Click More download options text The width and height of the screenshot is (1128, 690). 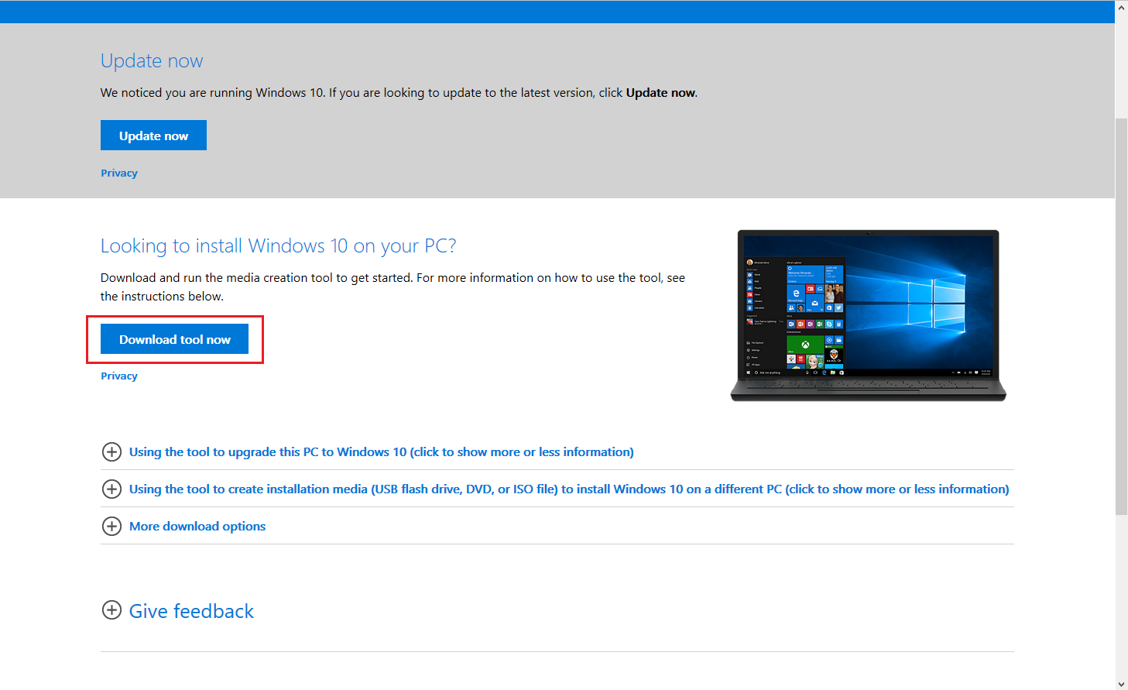[x=197, y=526]
